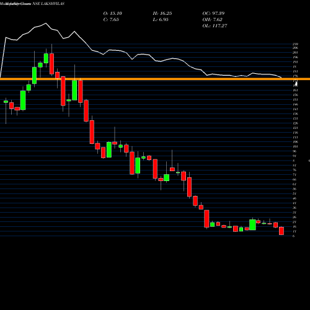Select the open value O: 15.10
310x310 pixels.
112,14
